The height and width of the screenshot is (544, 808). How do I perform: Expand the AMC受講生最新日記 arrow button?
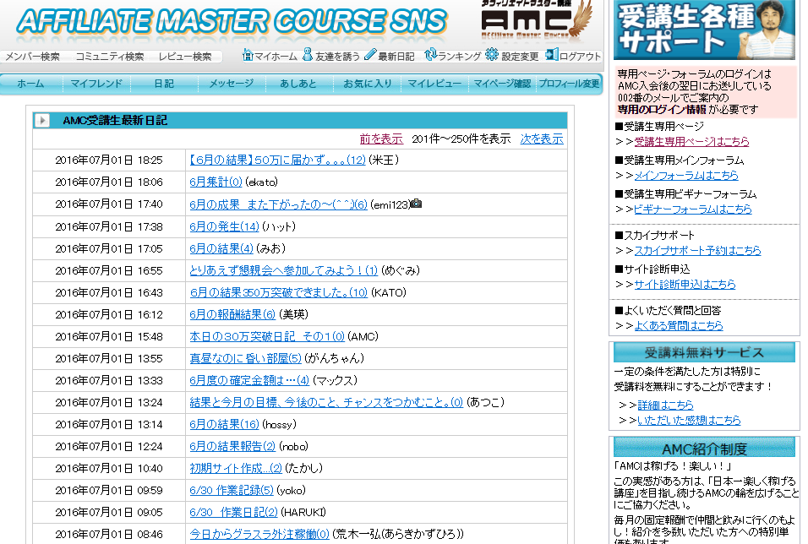(x=42, y=121)
